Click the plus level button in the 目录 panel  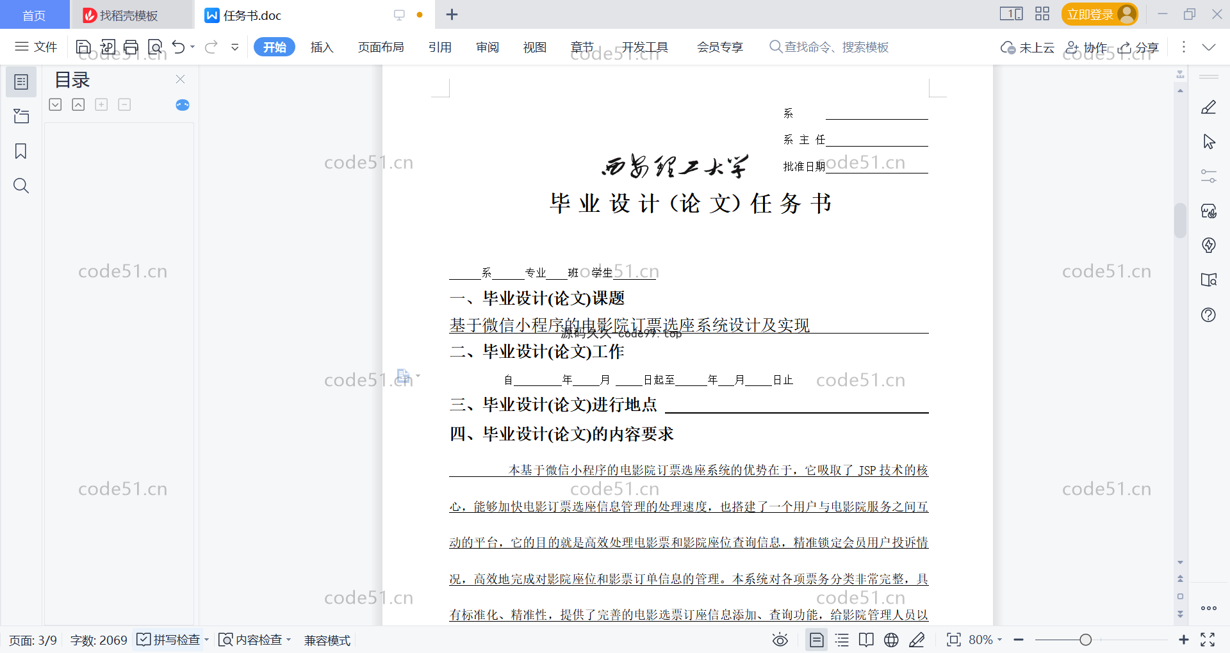[x=101, y=104]
